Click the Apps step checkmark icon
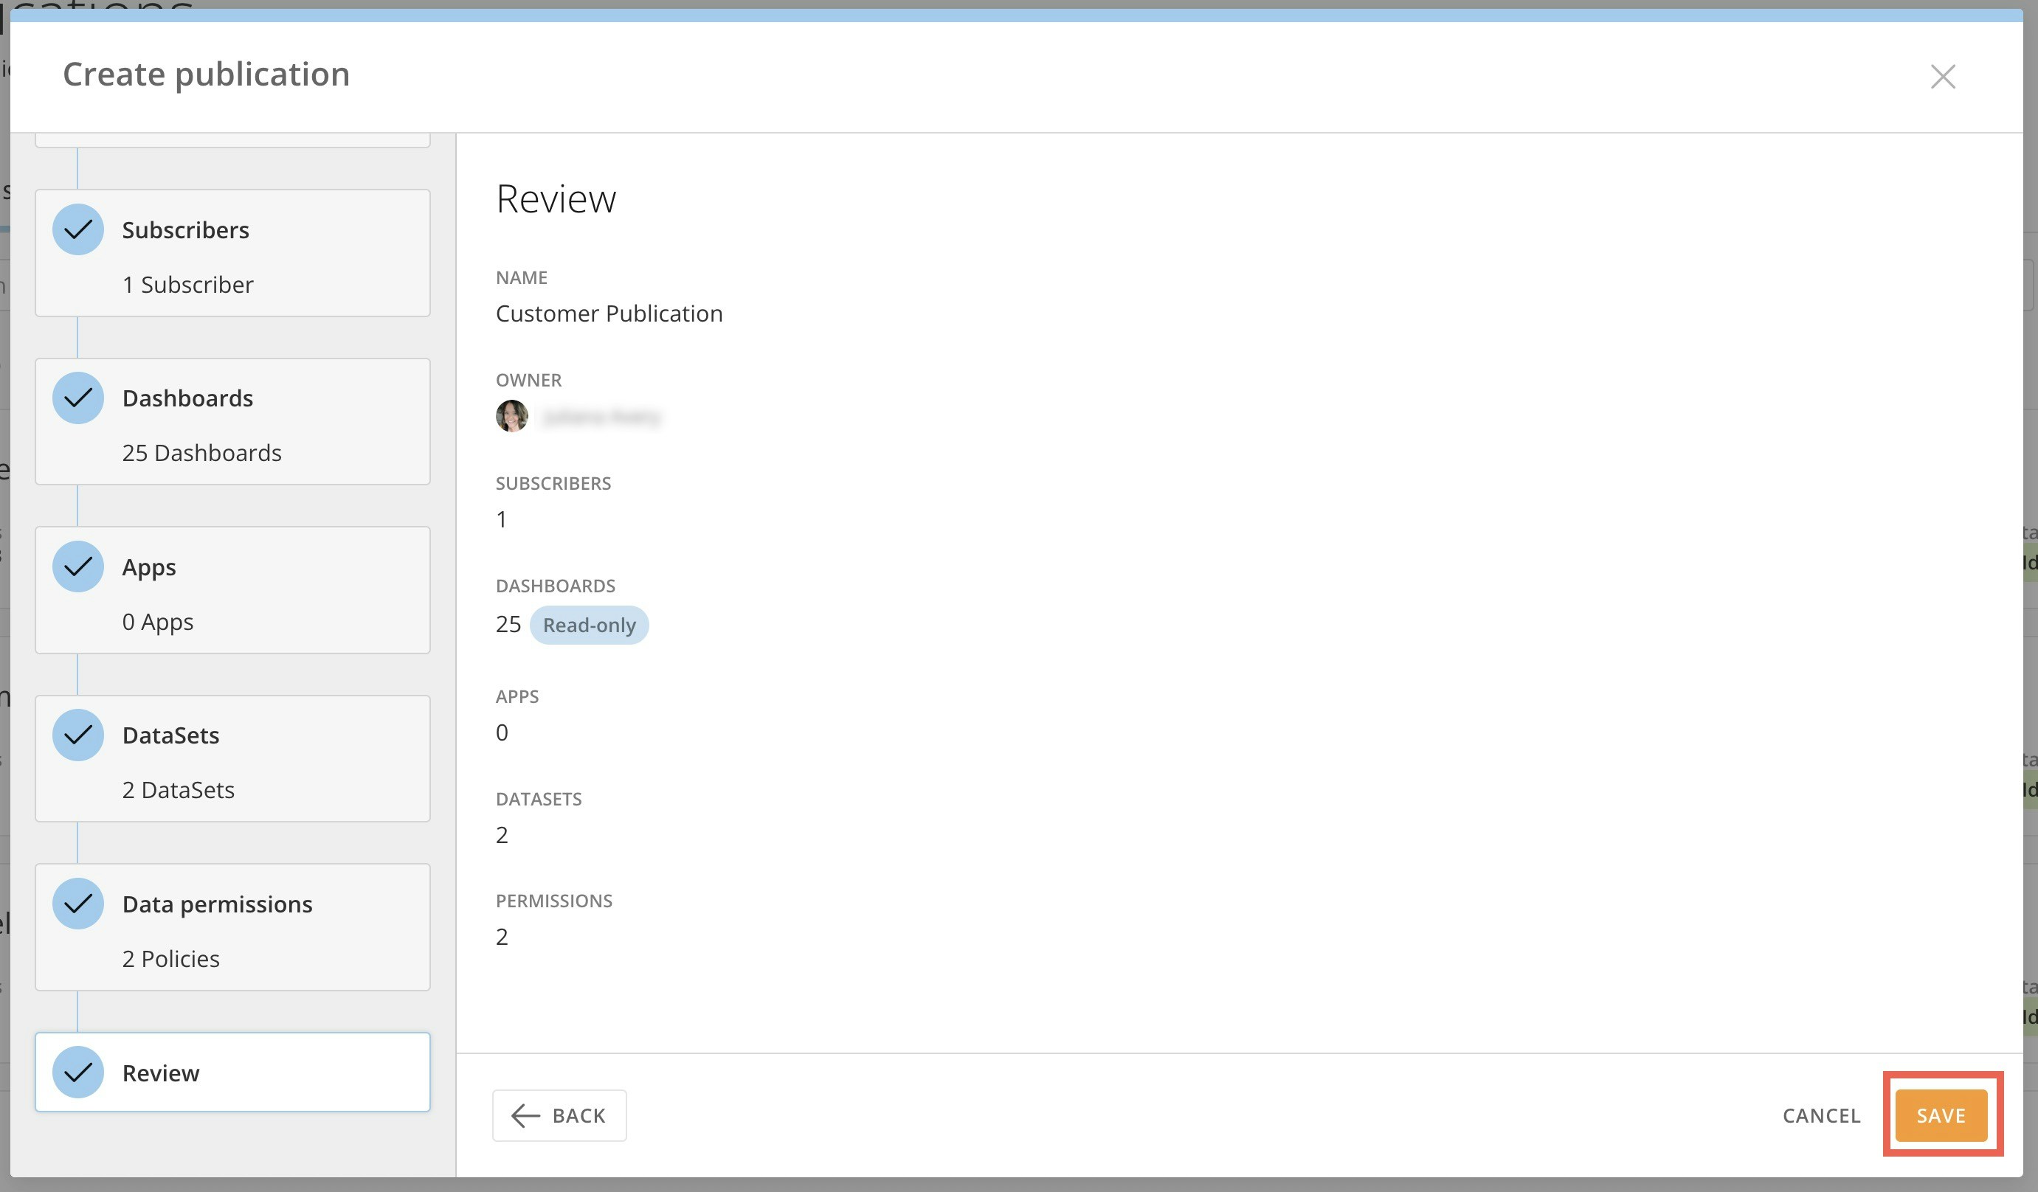 pos(77,567)
